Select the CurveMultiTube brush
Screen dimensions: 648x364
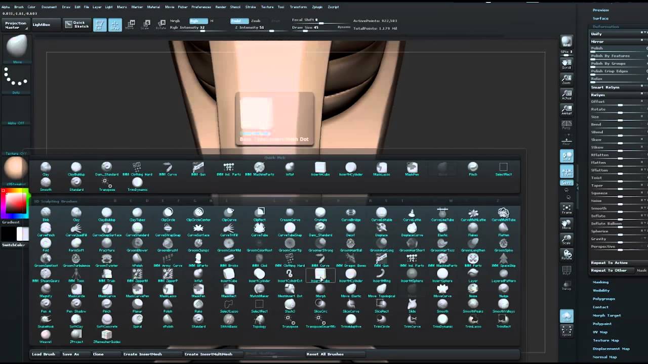[x=503, y=214]
